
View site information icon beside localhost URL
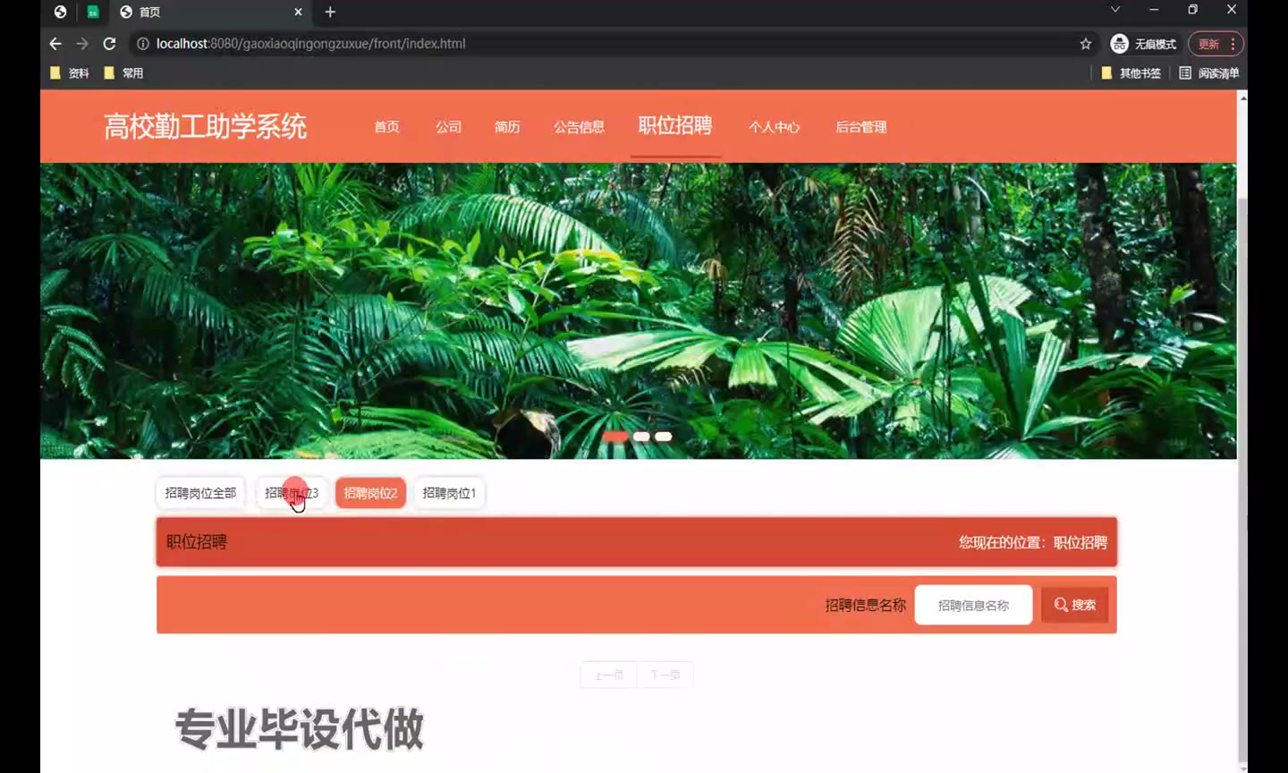pos(142,44)
